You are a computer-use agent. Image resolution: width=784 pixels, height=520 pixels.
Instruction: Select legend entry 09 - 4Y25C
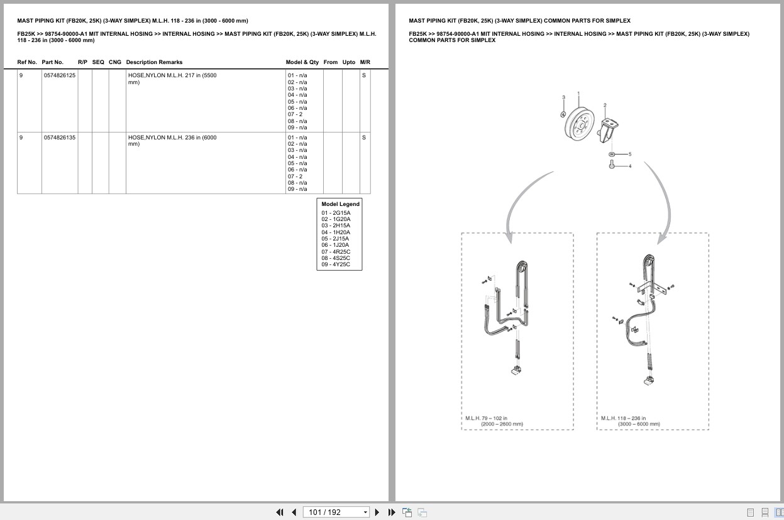coord(336,264)
